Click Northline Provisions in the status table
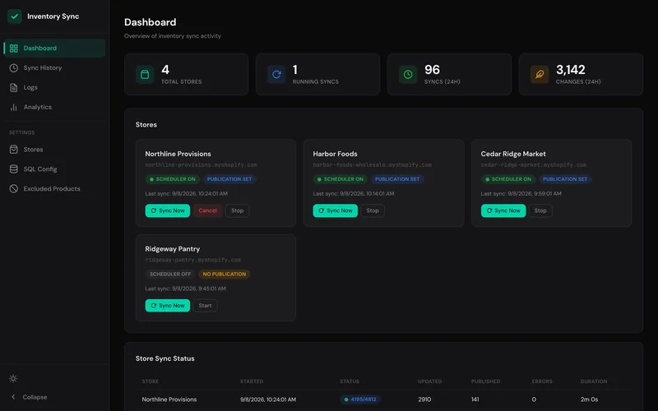 click(169, 399)
